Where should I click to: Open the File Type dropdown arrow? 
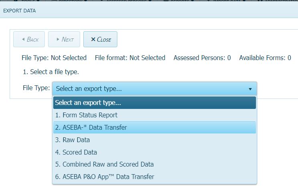pyautogui.click(x=250, y=89)
